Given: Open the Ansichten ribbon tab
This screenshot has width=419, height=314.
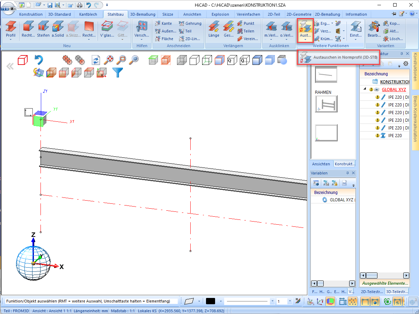Looking at the screenshot, I should 192,14.
